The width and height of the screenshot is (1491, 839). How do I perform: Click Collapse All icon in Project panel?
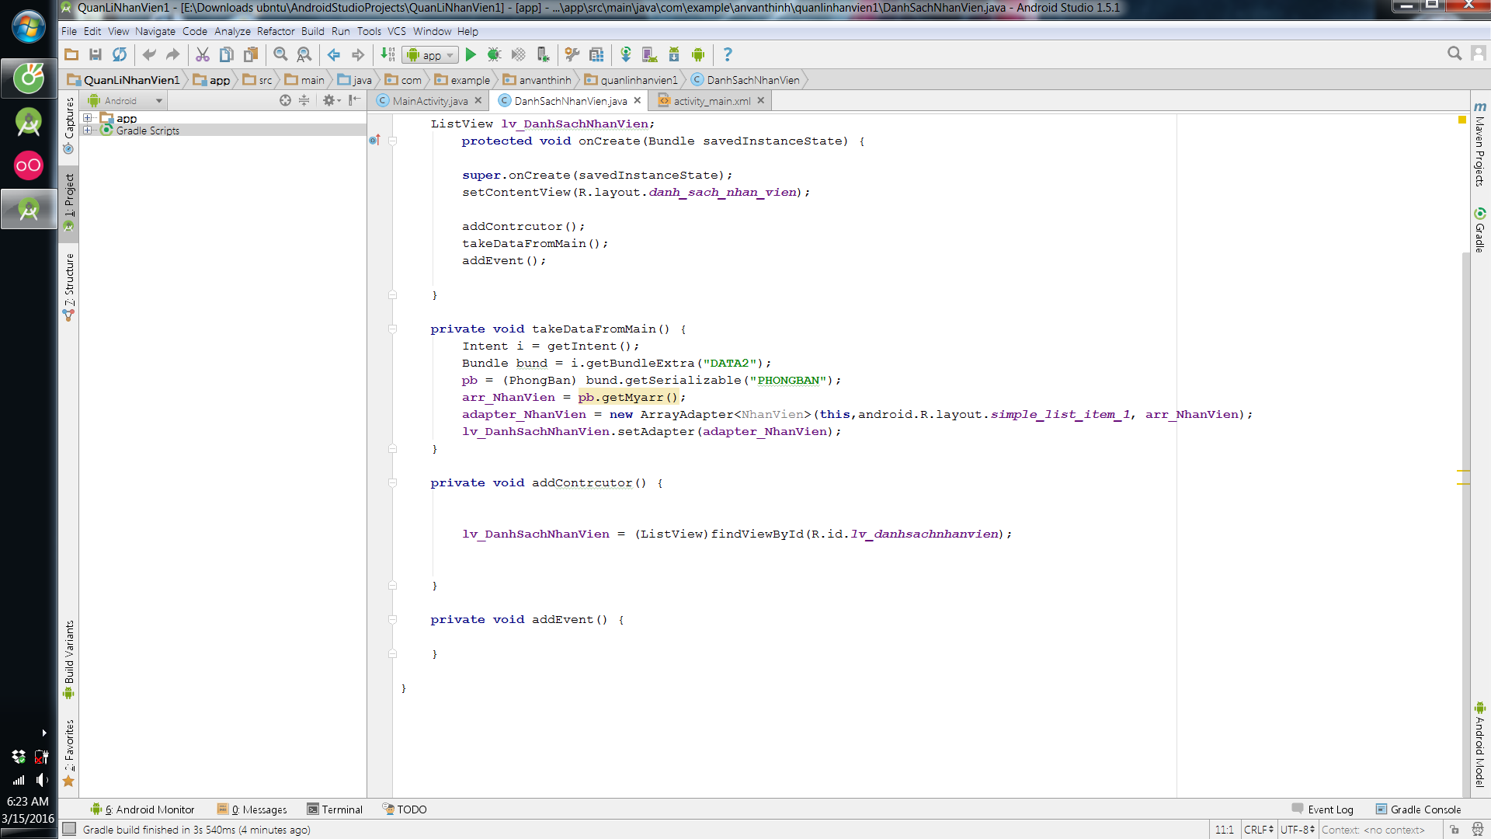[304, 100]
